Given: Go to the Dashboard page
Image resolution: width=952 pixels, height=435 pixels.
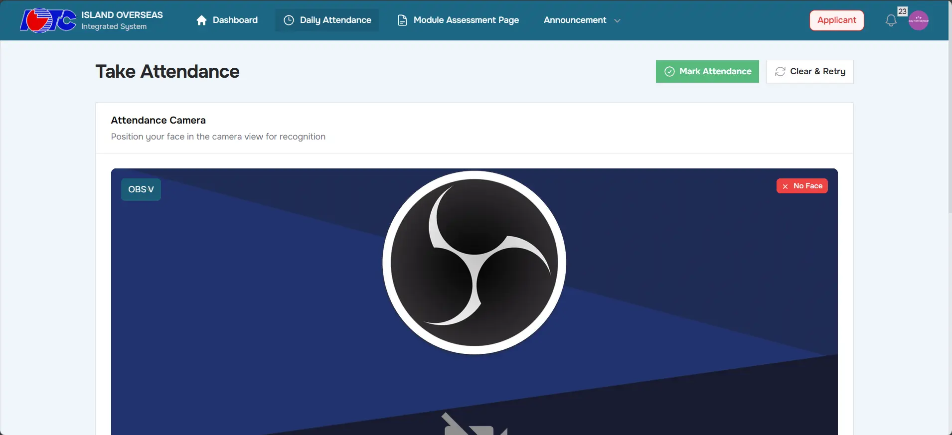Looking at the screenshot, I should (x=235, y=20).
